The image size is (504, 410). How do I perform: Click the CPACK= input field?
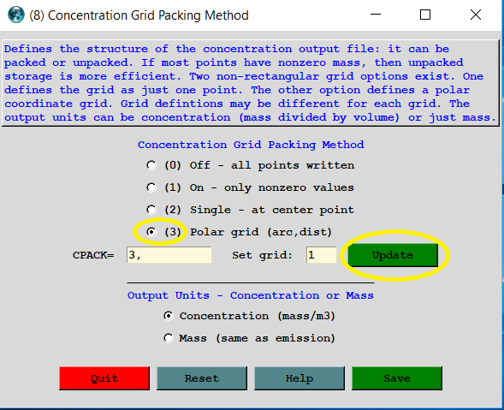pos(169,255)
